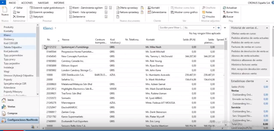Click the Saldo (PLN) 0,00 link

click(266, 87)
